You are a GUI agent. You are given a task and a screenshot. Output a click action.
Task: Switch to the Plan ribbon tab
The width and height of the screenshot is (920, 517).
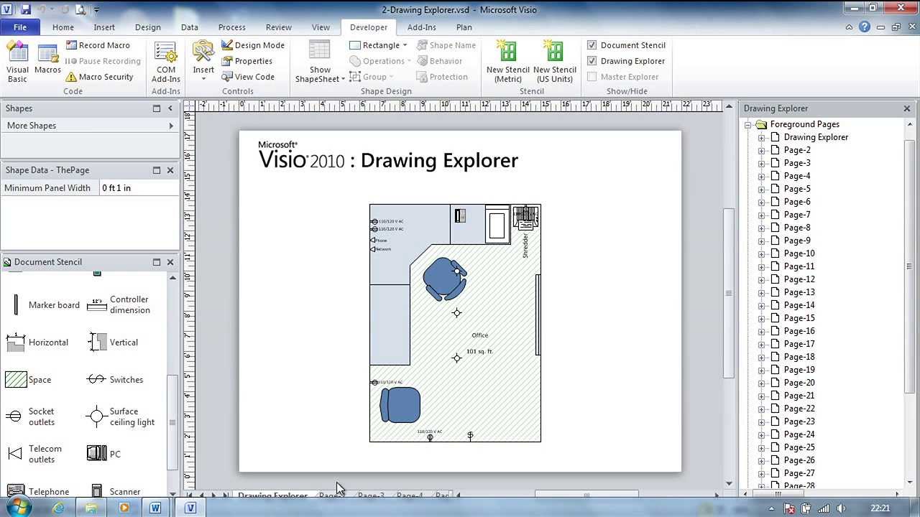(x=464, y=27)
